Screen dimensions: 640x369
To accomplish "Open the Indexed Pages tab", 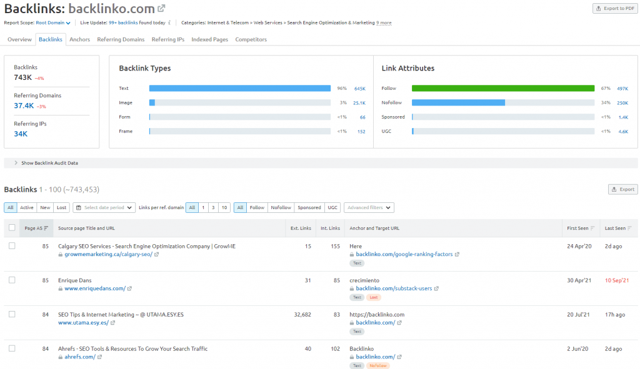I will coord(210,39).
